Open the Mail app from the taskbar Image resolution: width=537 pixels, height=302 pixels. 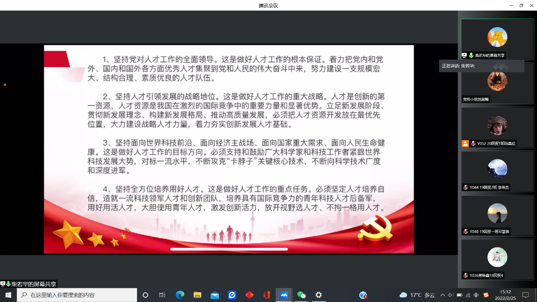click(215, 295)
